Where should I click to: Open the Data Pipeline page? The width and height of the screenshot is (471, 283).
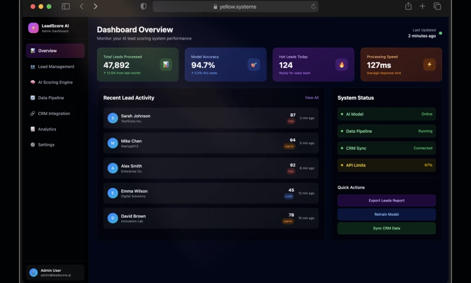coord(55,98)
